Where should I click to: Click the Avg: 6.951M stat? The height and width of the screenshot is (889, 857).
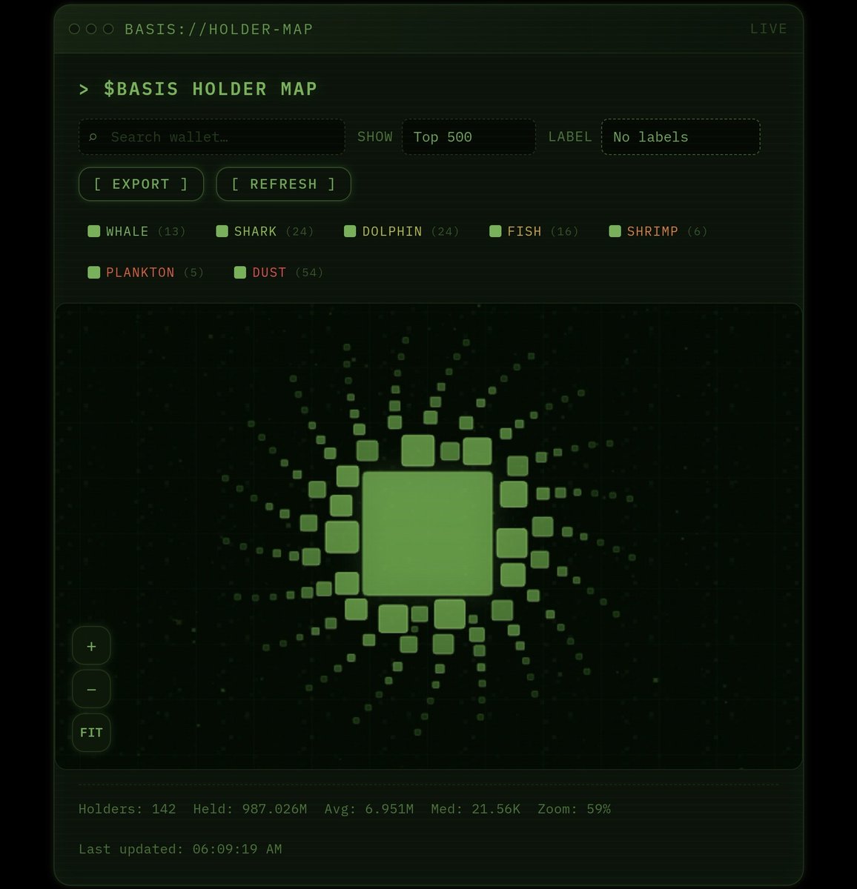pos(369,809)
